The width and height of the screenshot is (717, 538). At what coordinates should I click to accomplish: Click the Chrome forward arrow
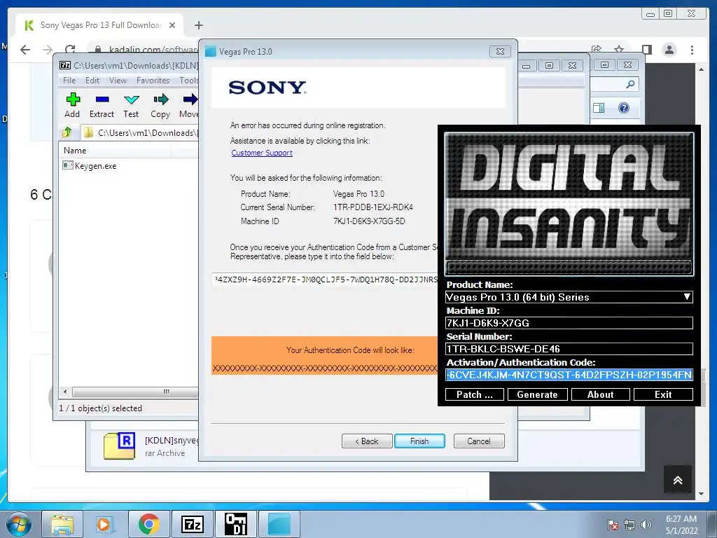click(48, 50)
